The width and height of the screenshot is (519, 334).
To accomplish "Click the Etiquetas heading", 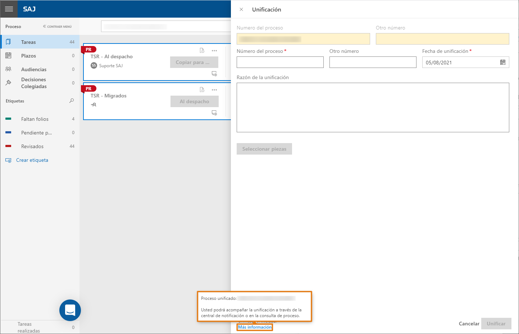I will (x=15, y=101).
